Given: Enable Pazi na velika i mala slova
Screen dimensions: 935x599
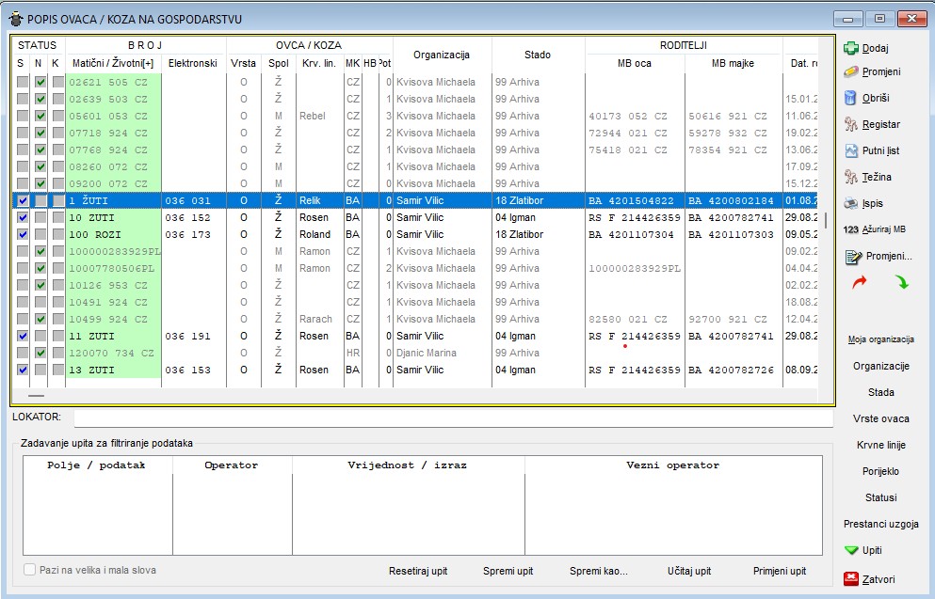Looking at the screenshot, I should (30, 570).
